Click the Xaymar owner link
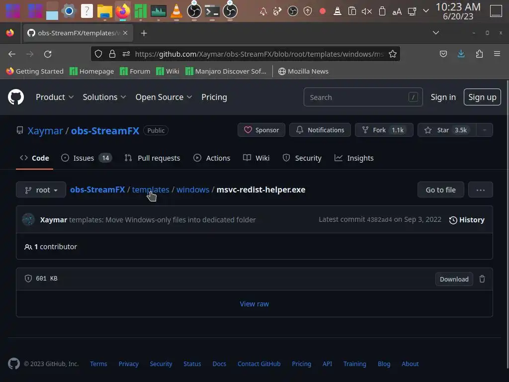Image resolution: width=509 pixels, height=382 pixels. tap(45, 131)
